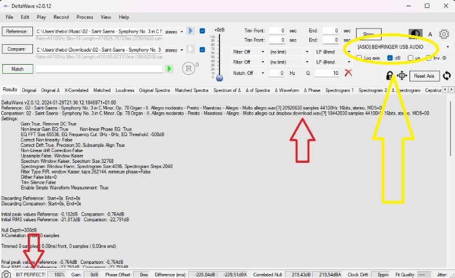455x278 pixels.
Task: Click the +0dB volume slider knob
Action: [x=220, y=78]
